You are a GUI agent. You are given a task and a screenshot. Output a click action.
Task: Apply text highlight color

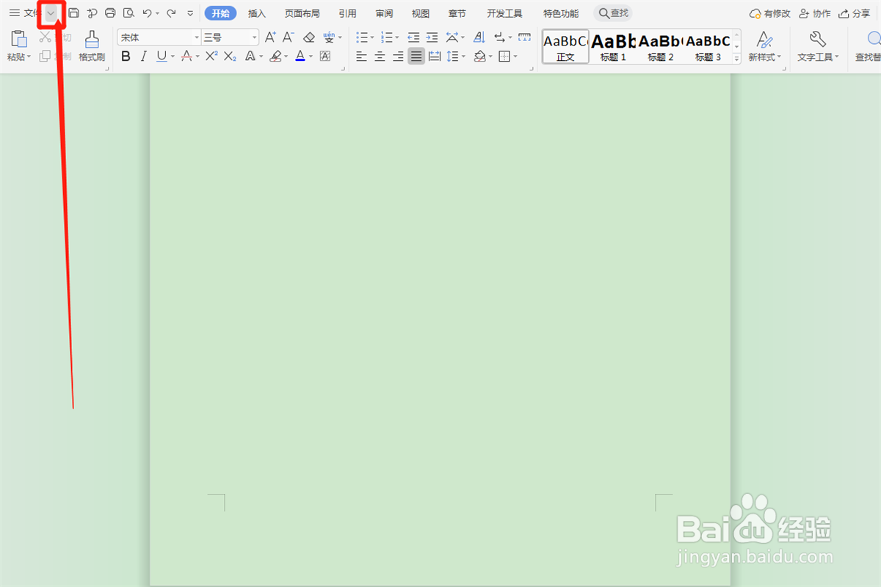275,56
